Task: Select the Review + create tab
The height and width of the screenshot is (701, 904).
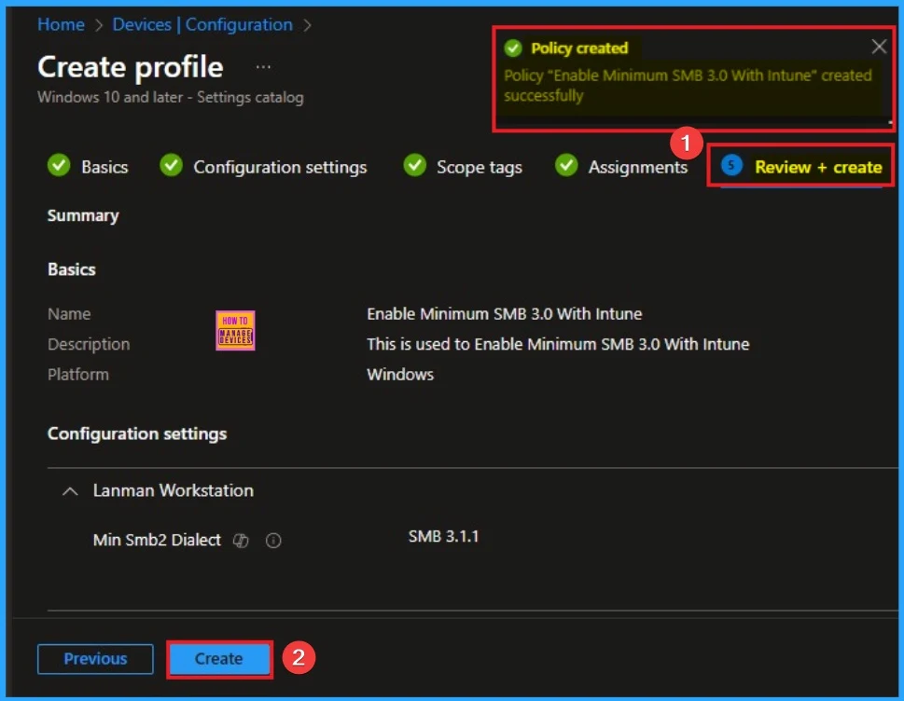Action: pyautogui.click(x=817, y=167)
